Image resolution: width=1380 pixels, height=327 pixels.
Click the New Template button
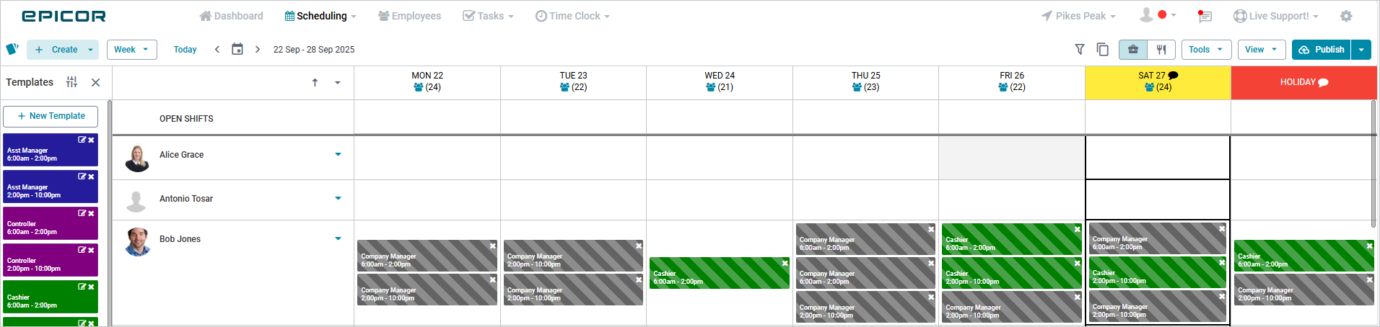click(51, 116)
